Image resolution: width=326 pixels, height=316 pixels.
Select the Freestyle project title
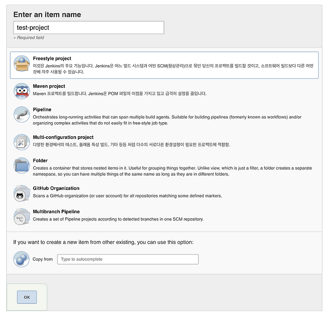tap(52, 58)
